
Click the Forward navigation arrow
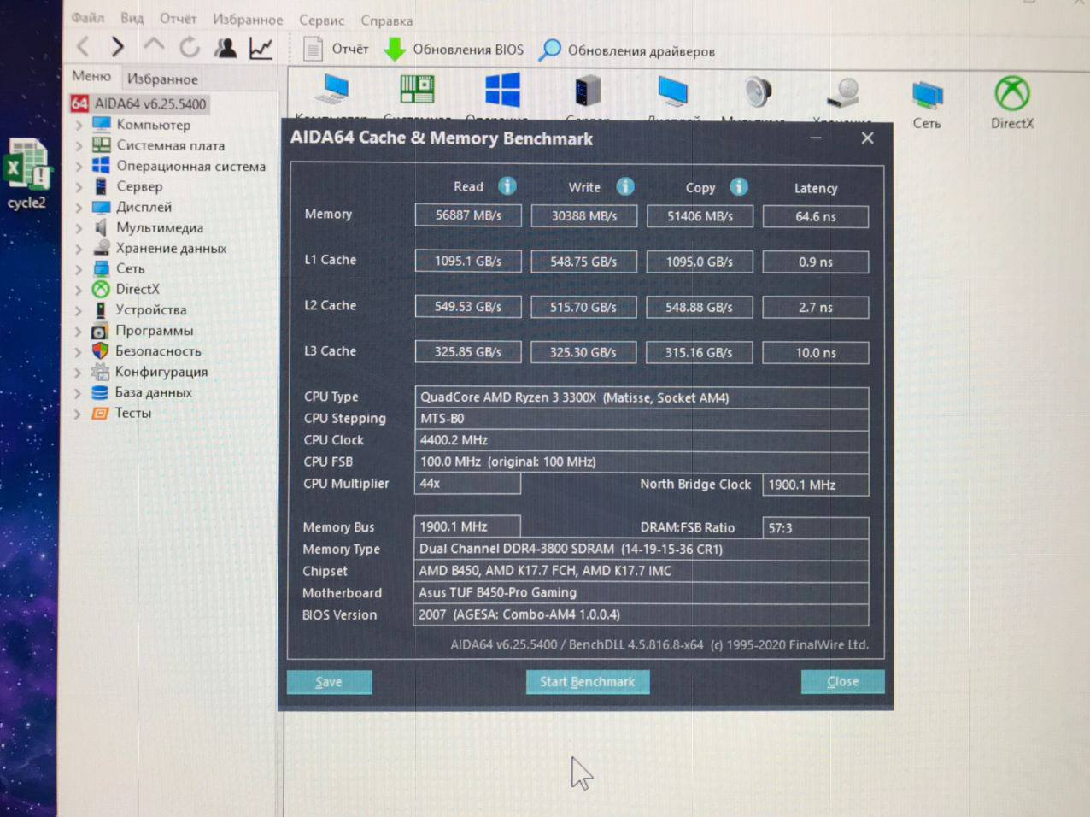pyautogui.click(x=118, y=47)
